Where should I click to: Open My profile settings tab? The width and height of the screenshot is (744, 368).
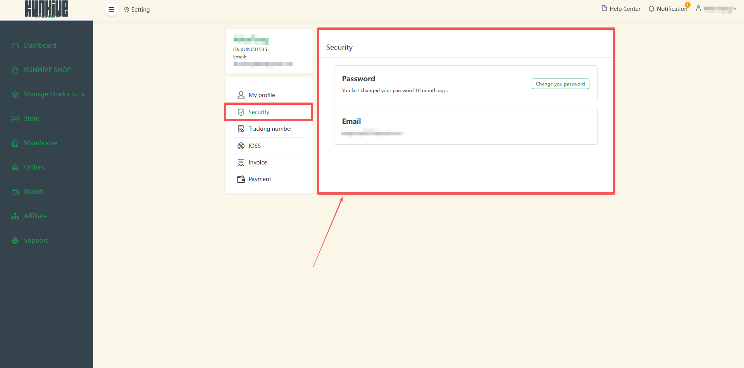tap(262, 95)
